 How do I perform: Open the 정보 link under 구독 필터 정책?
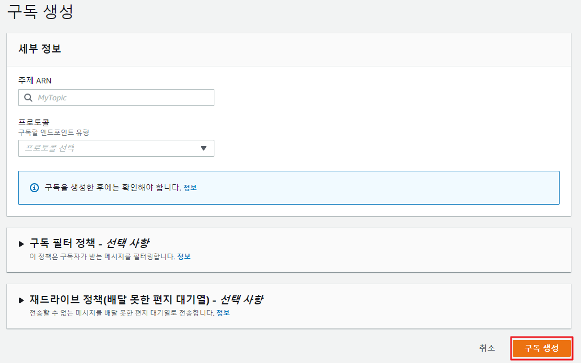point(184,256)
